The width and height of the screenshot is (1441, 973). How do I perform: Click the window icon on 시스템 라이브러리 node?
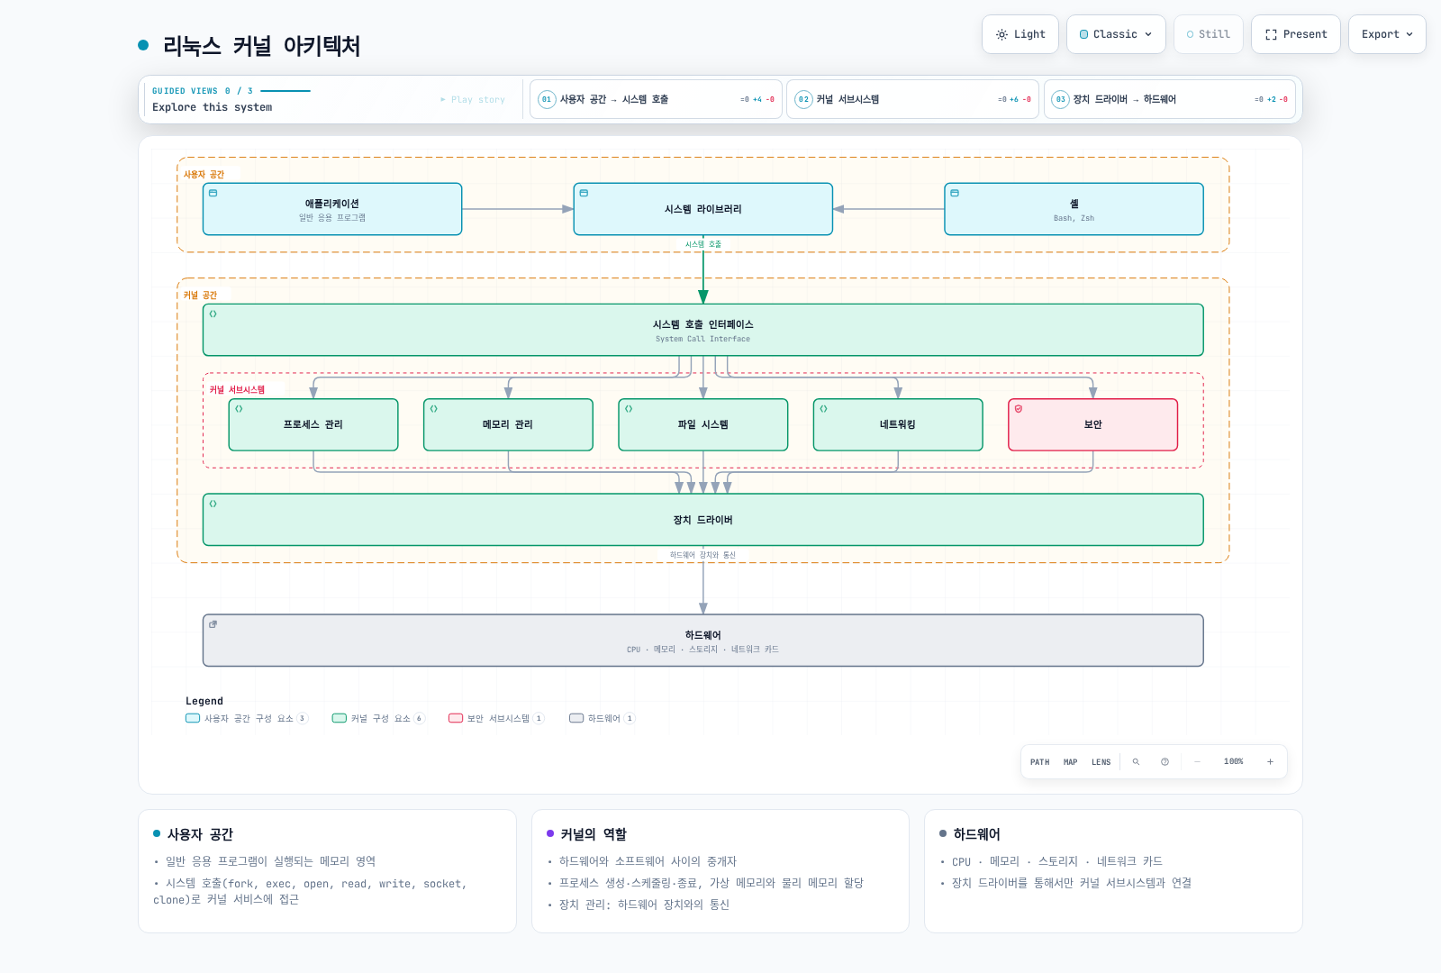click(584, 193)
